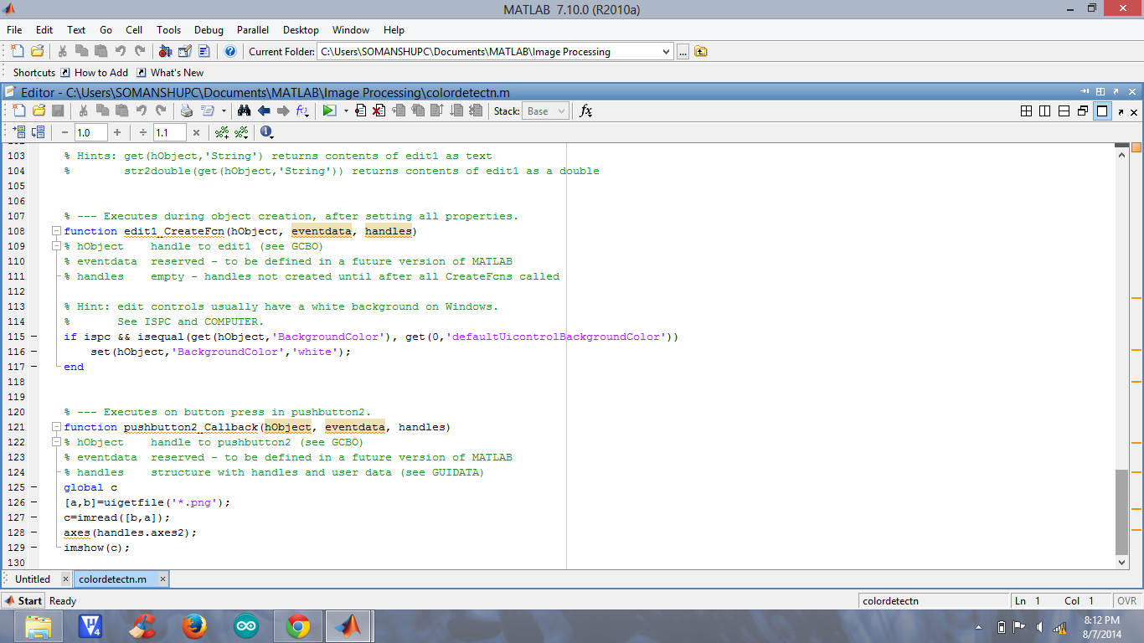Switch Editor to top/bottom split layout

[x=1064, y=111]
